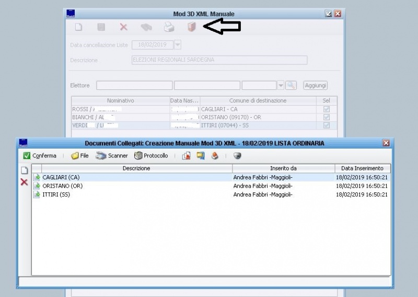Click the green arrow icon beside CAGLIARI (CA)

(37, 177)
